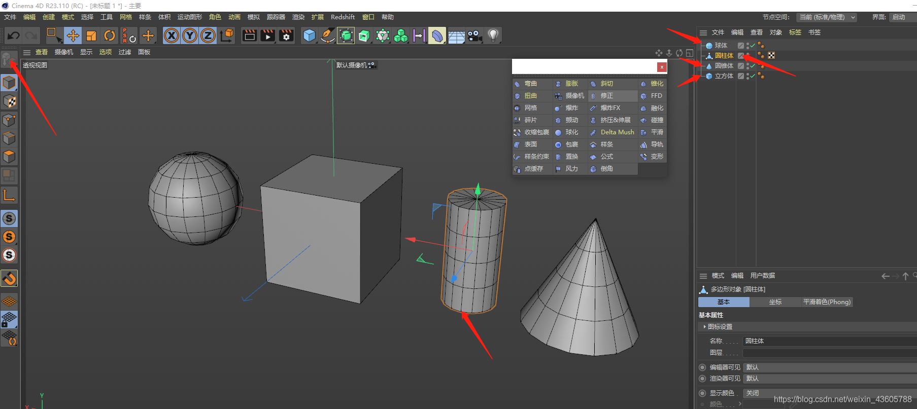The height and width of the screenshot is (409, 917).
Task: Open the deformer bend icon in toolbar
Action: click(x=437, y=35)
